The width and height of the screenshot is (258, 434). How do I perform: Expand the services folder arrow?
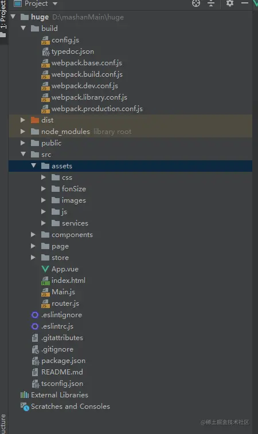(44, 223)
